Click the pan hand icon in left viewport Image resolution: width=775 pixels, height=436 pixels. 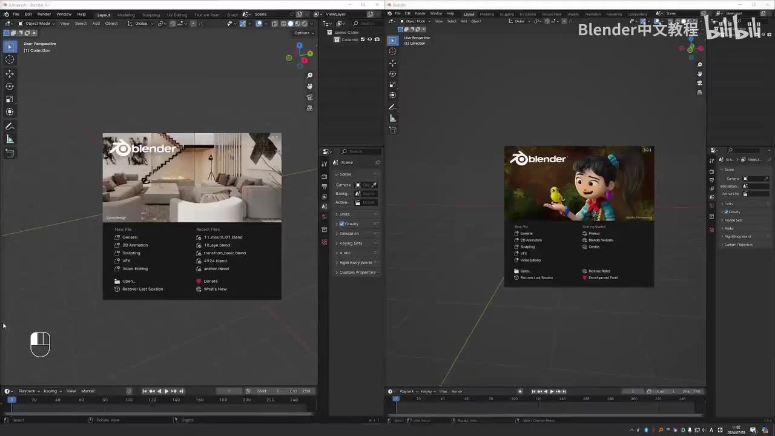[309, 86]
